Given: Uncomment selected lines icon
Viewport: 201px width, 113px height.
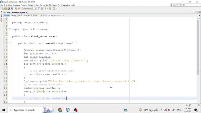Looking at the screenshot, I should (63, 15).
